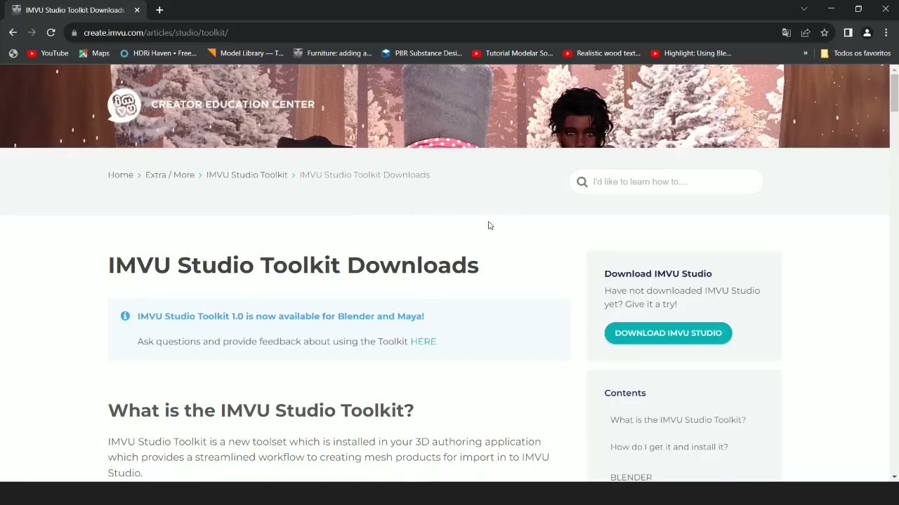Viewport: 899px width, 505px height.
Task: Open Furniture: adding a... bookmark
Action: pyautogui.click(x=332, y=53)
